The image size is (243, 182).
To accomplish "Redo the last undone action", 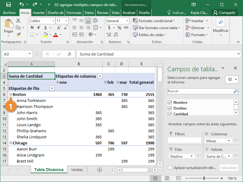I will click(x=35, y=5).
